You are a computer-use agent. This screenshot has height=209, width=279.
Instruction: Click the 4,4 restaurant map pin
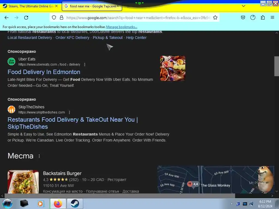[x=193, y=184]
